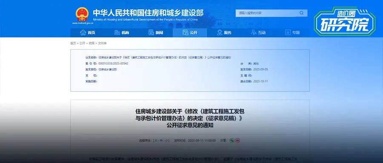Open the 公开 navigation tab
The height and width of the screenshot is (163, 383).
point(190,32)
